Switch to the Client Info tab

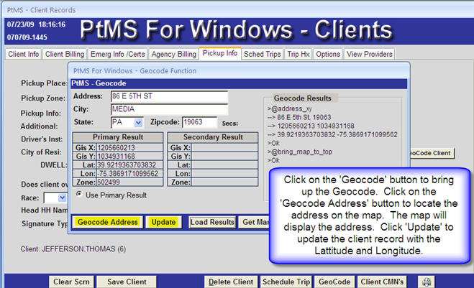coord(23,54)
